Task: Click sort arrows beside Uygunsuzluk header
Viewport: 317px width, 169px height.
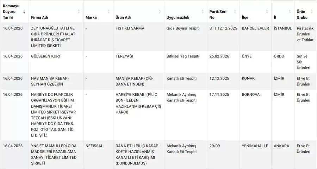Action: [202, 12]
